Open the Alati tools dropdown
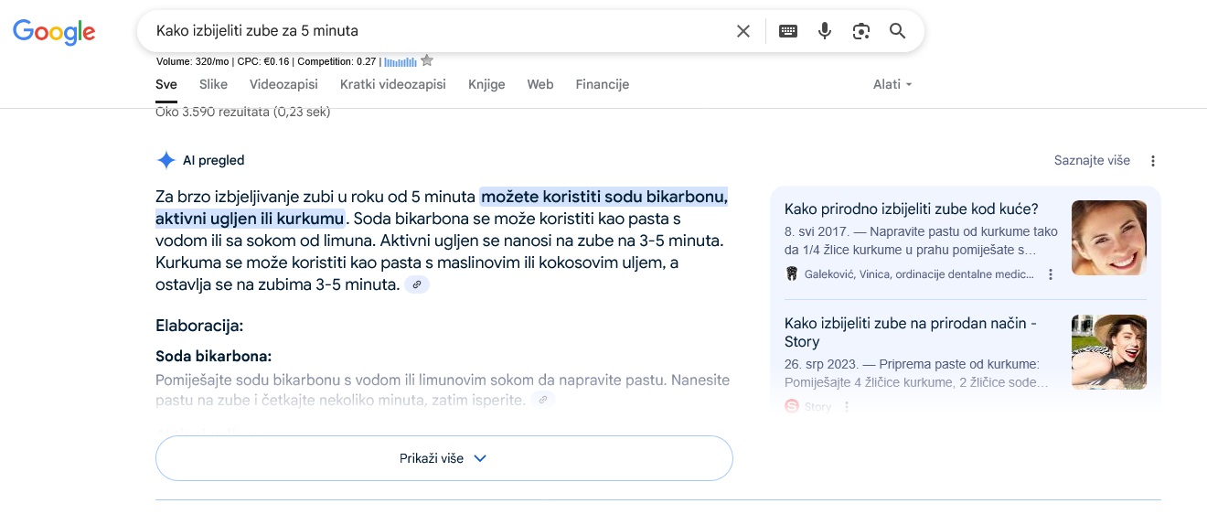The height and width of the screenshot is (525, 1207). 892,84
